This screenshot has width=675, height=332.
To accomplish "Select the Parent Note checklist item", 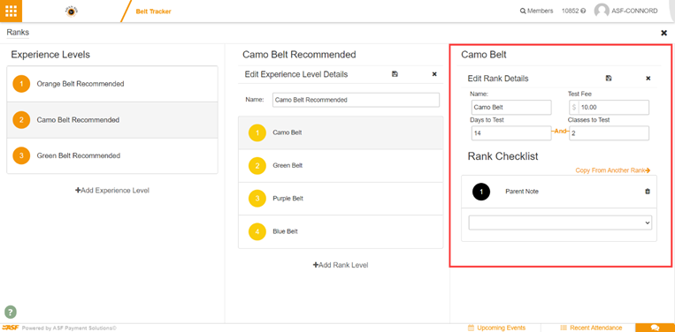I will click(x=559, y=192).
